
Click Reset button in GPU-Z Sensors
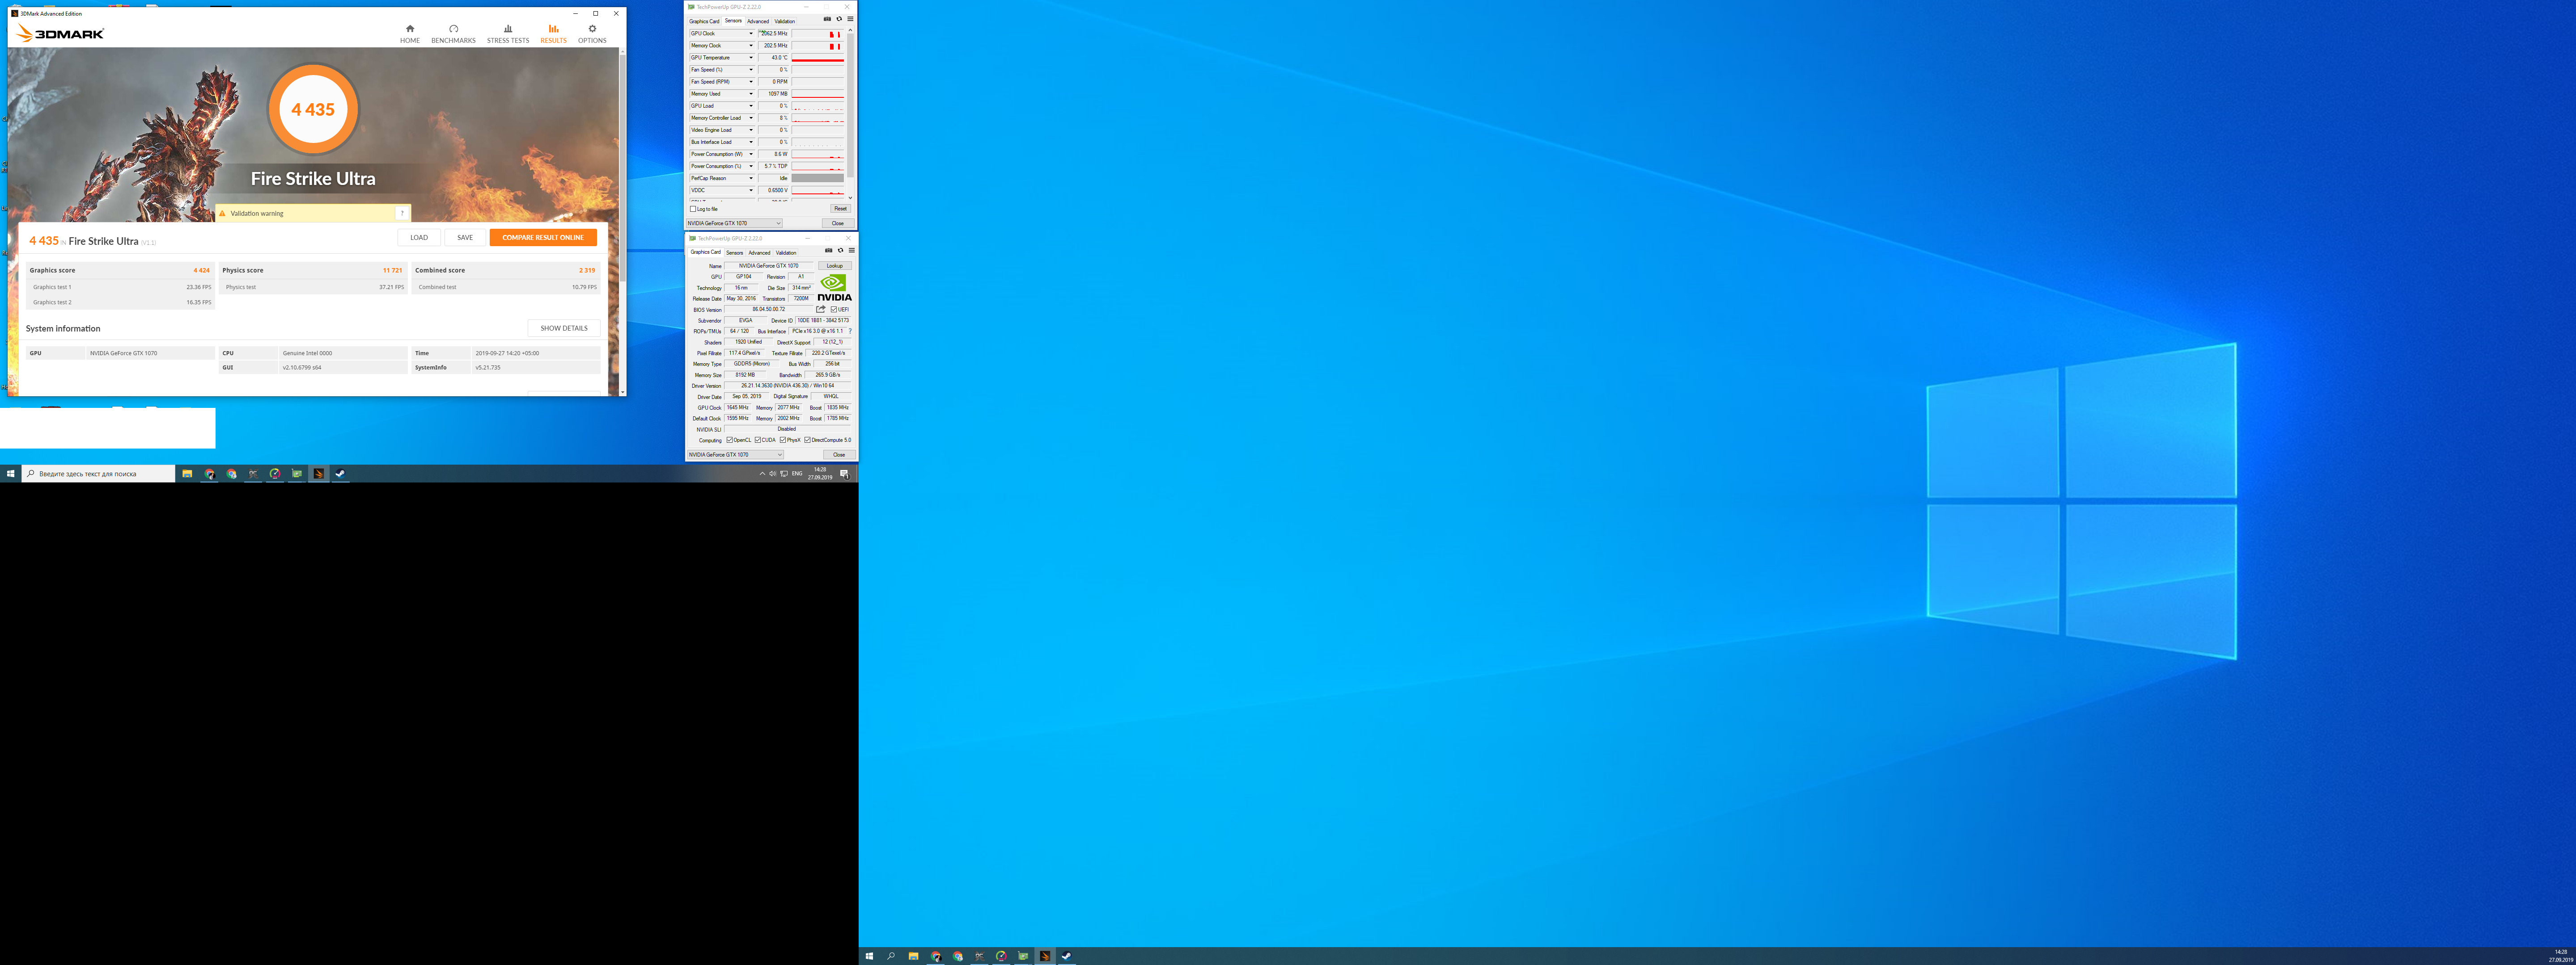click(x=840, y=209)
